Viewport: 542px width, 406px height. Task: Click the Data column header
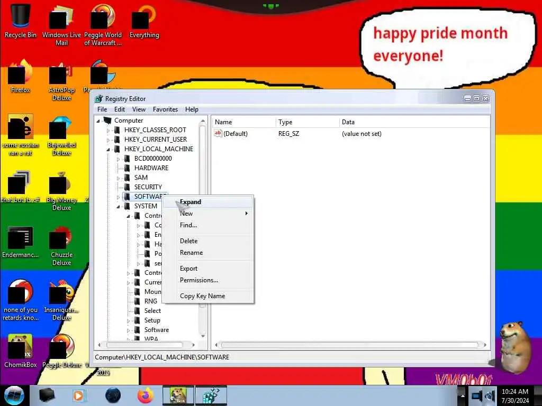click(414, 122)
